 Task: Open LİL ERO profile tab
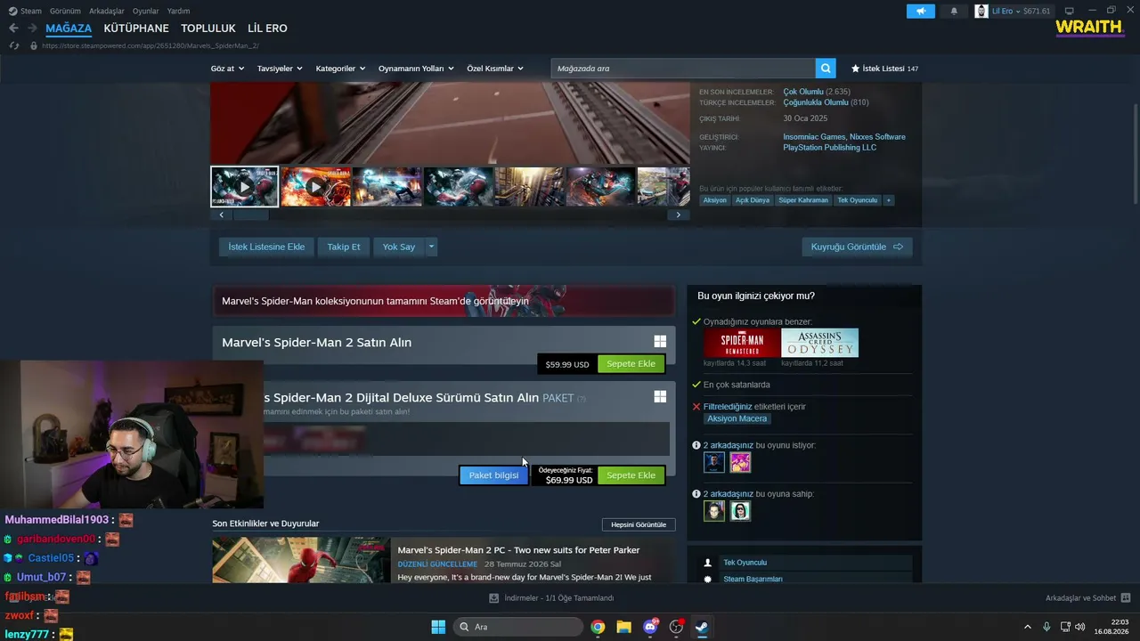coord(267,28)
